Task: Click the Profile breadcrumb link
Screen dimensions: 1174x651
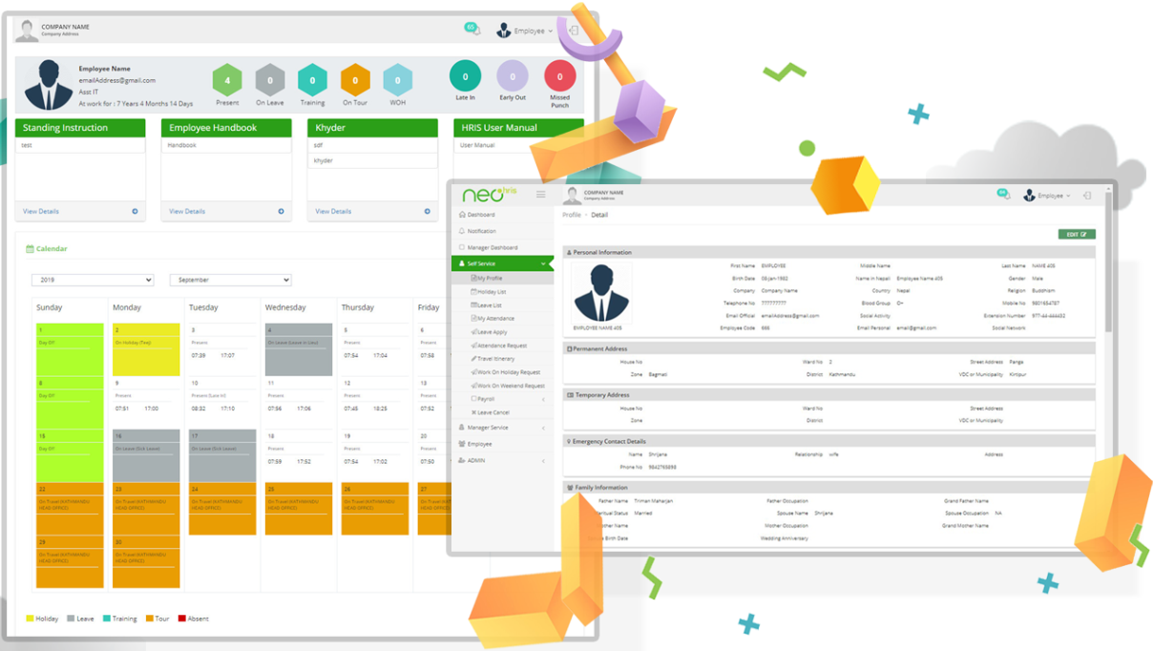Action: pyautogui.click(x=571, y=215)
